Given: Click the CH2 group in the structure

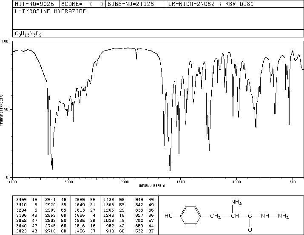Looking at the screenshot, I should [216, 216].
